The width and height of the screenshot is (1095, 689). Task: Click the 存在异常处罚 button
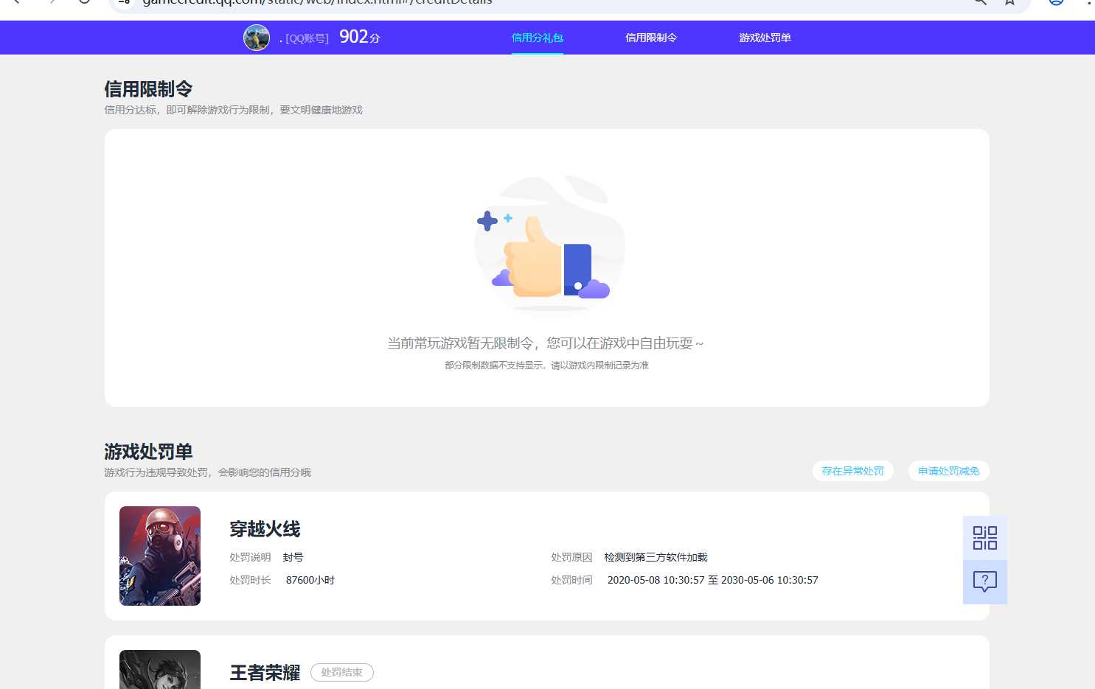pyautogui.click(x=852, y=471)
